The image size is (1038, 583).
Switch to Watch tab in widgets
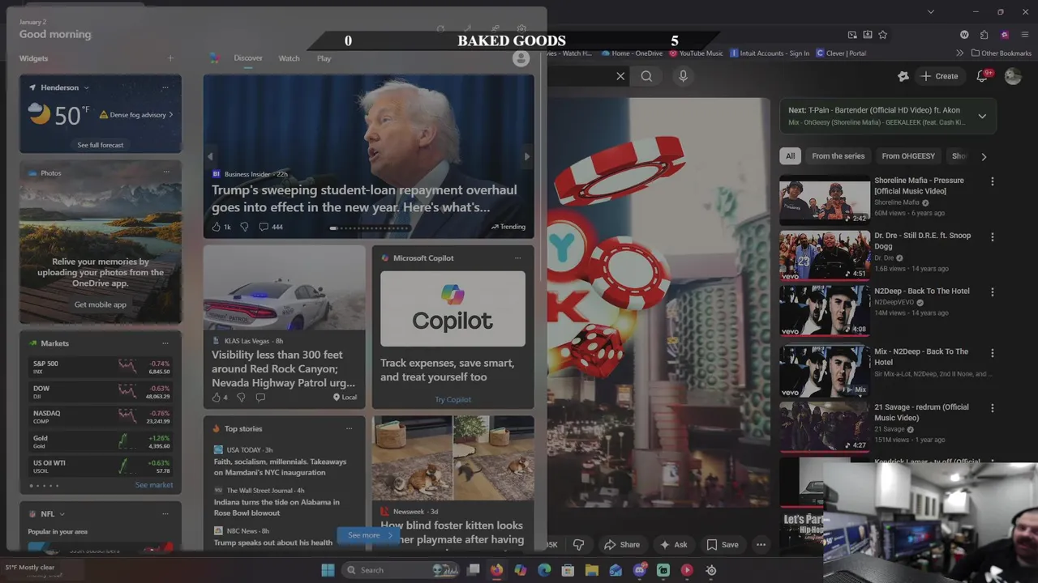pyautogui.click(x=289, y=58)
